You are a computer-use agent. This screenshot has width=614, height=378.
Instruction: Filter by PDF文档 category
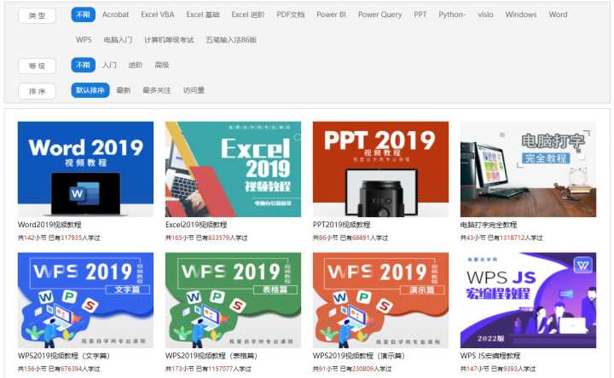tap(291, 14)
